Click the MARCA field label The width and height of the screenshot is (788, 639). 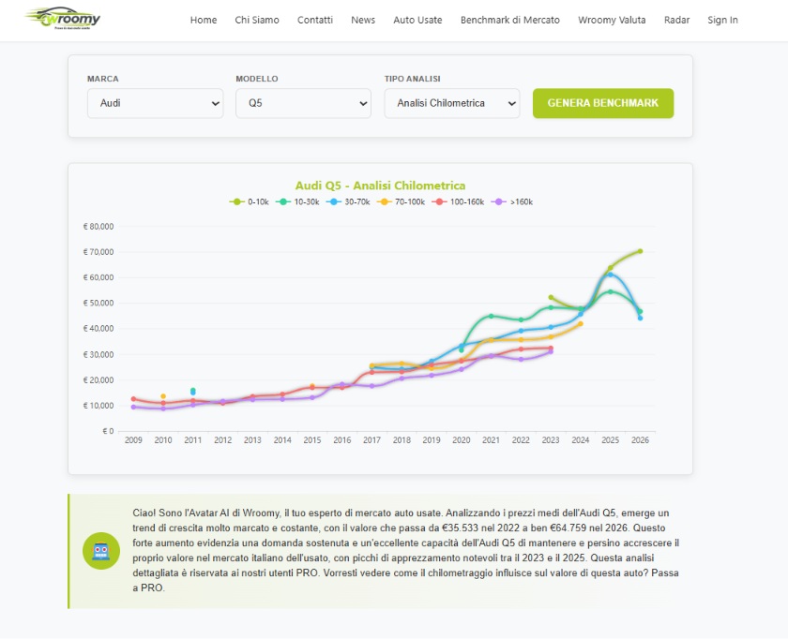pyautogui.click(x=103, y=79)
